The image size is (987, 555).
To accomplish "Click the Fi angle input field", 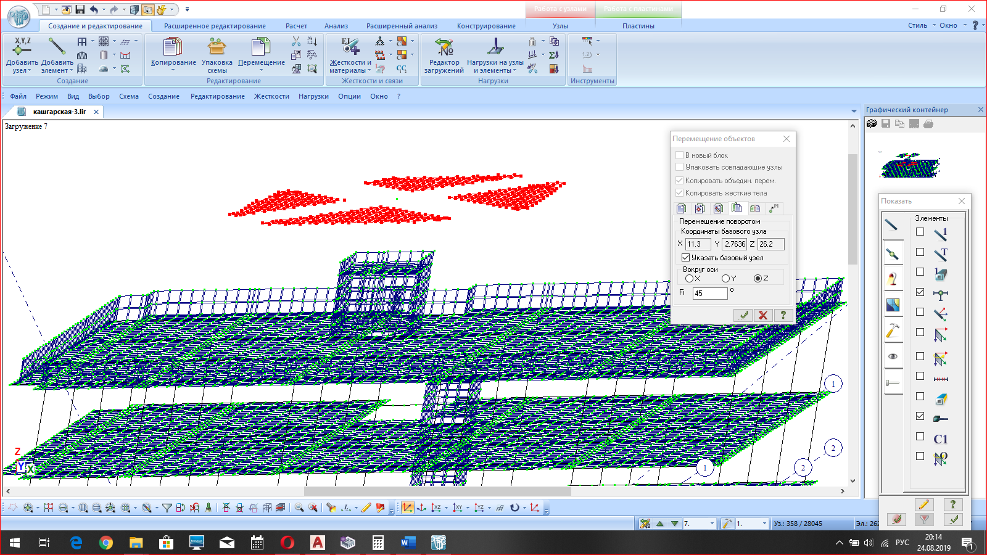I will click(709, 294).
